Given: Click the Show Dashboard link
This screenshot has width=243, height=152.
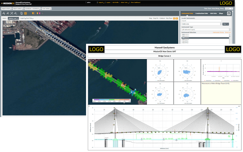Looking at the screenshot, I should pos(136,3).
